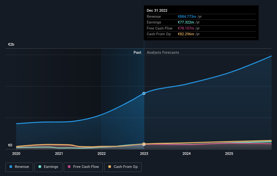The image size is (277, 176).
Task: Click the €78.157m free cash flow value
Action: (x=186, y=28)
